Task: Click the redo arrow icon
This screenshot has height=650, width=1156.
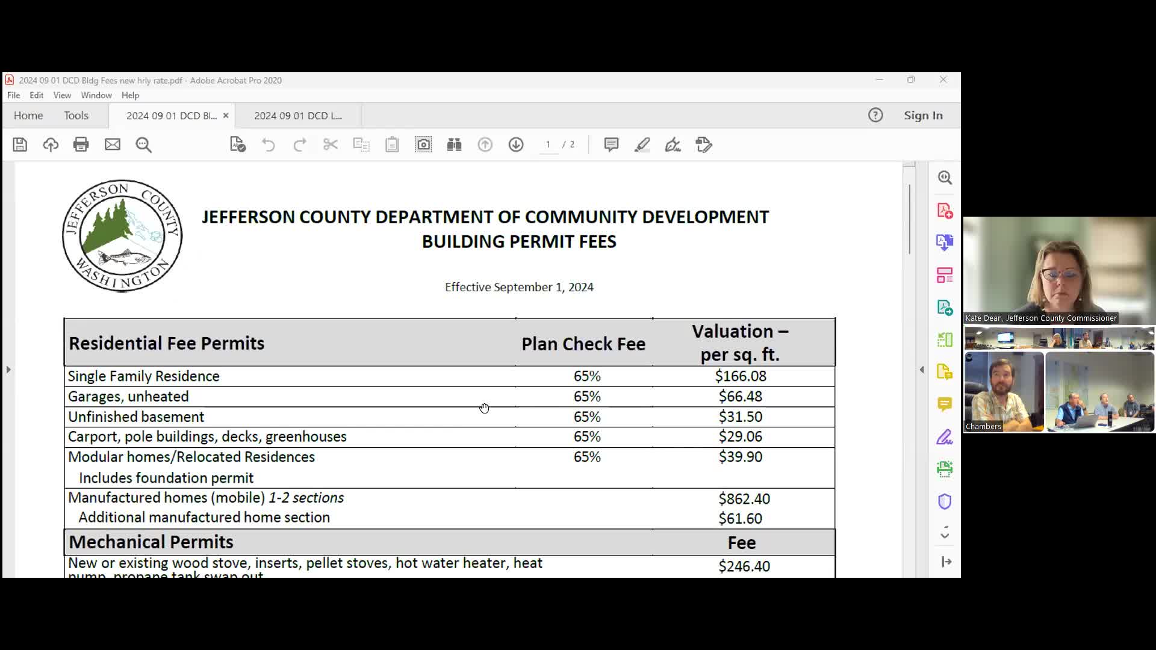Action: 299,144
